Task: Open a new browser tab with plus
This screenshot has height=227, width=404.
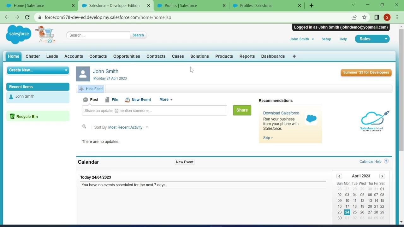Action: click(x=312, y=5)
